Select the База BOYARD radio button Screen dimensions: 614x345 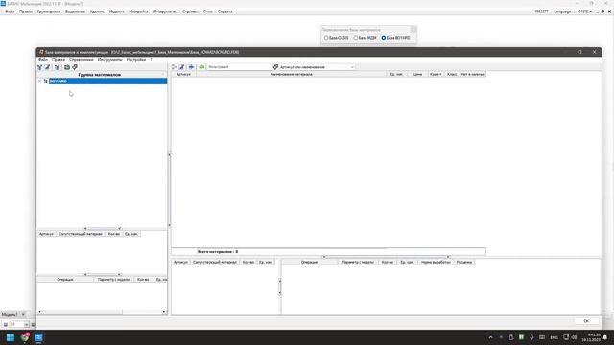tap(384, 38)
